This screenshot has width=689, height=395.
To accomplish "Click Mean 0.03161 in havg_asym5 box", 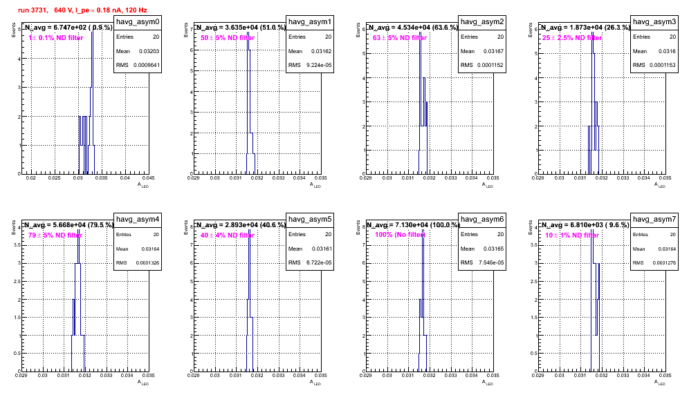I will coord(310,249).
